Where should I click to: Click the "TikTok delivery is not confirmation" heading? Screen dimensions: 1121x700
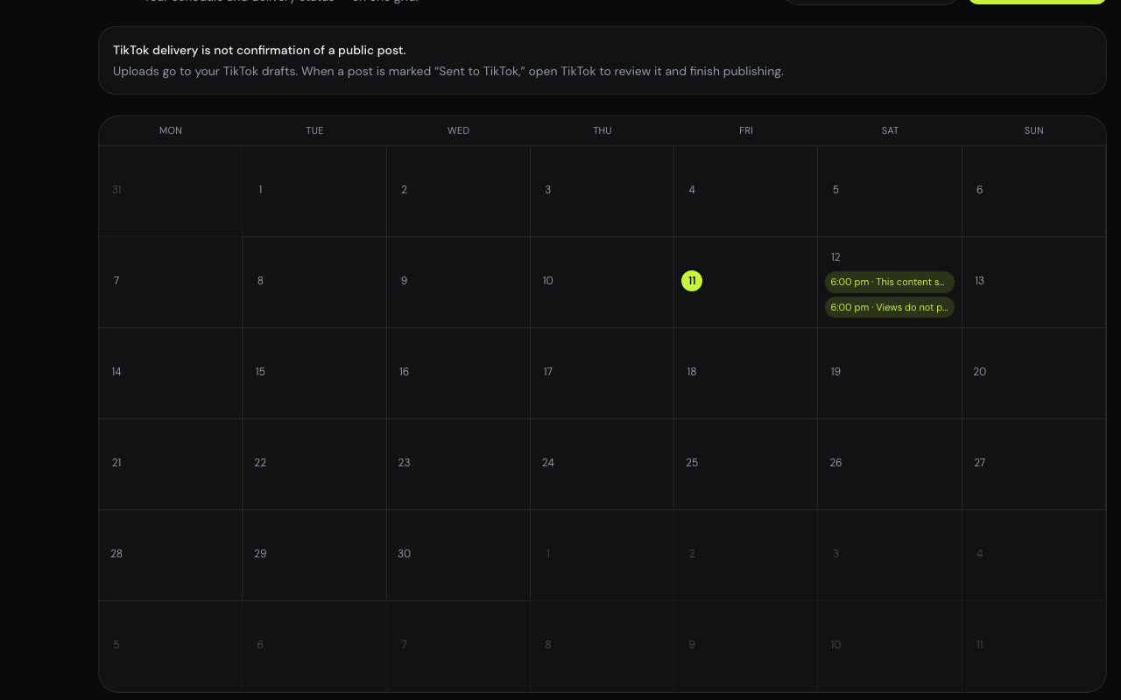click(x=259, y=50)
